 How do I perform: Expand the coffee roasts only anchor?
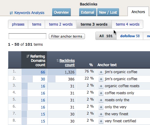(101, 93)
